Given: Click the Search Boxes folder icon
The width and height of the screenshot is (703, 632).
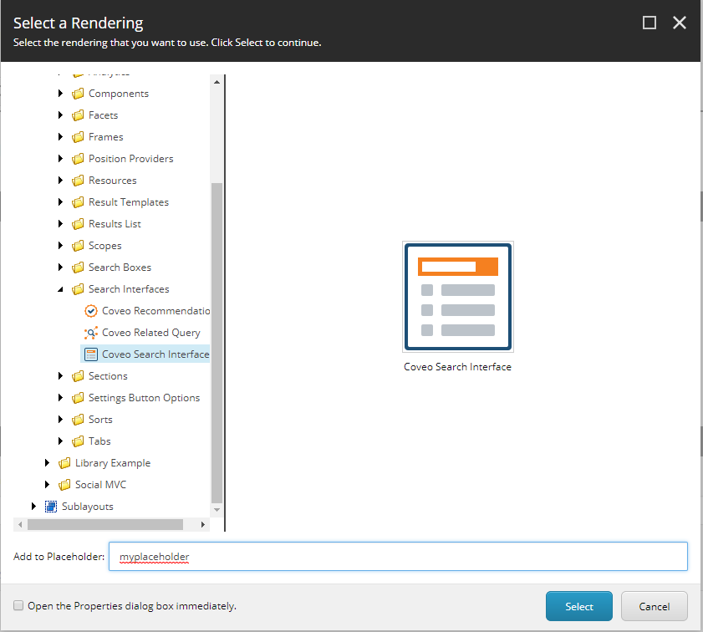Looking at the screenshot, I should (77, 267).
